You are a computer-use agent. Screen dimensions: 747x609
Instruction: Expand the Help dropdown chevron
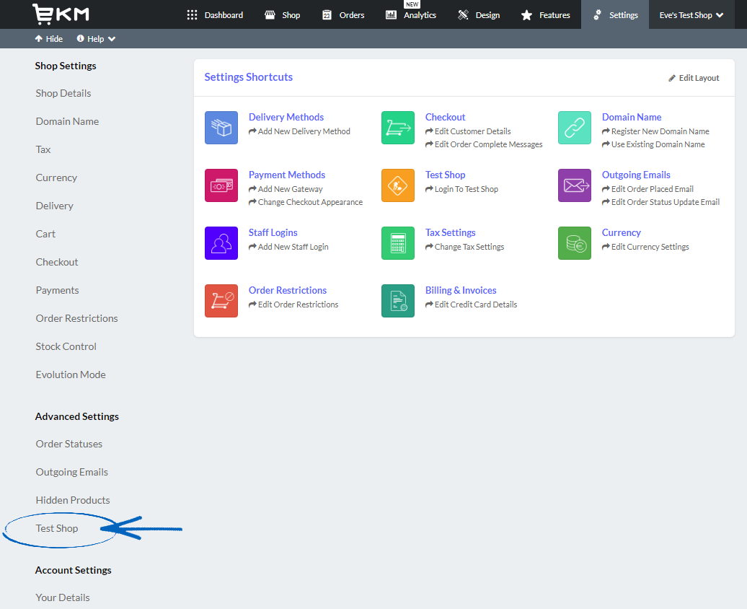[112, 39]
